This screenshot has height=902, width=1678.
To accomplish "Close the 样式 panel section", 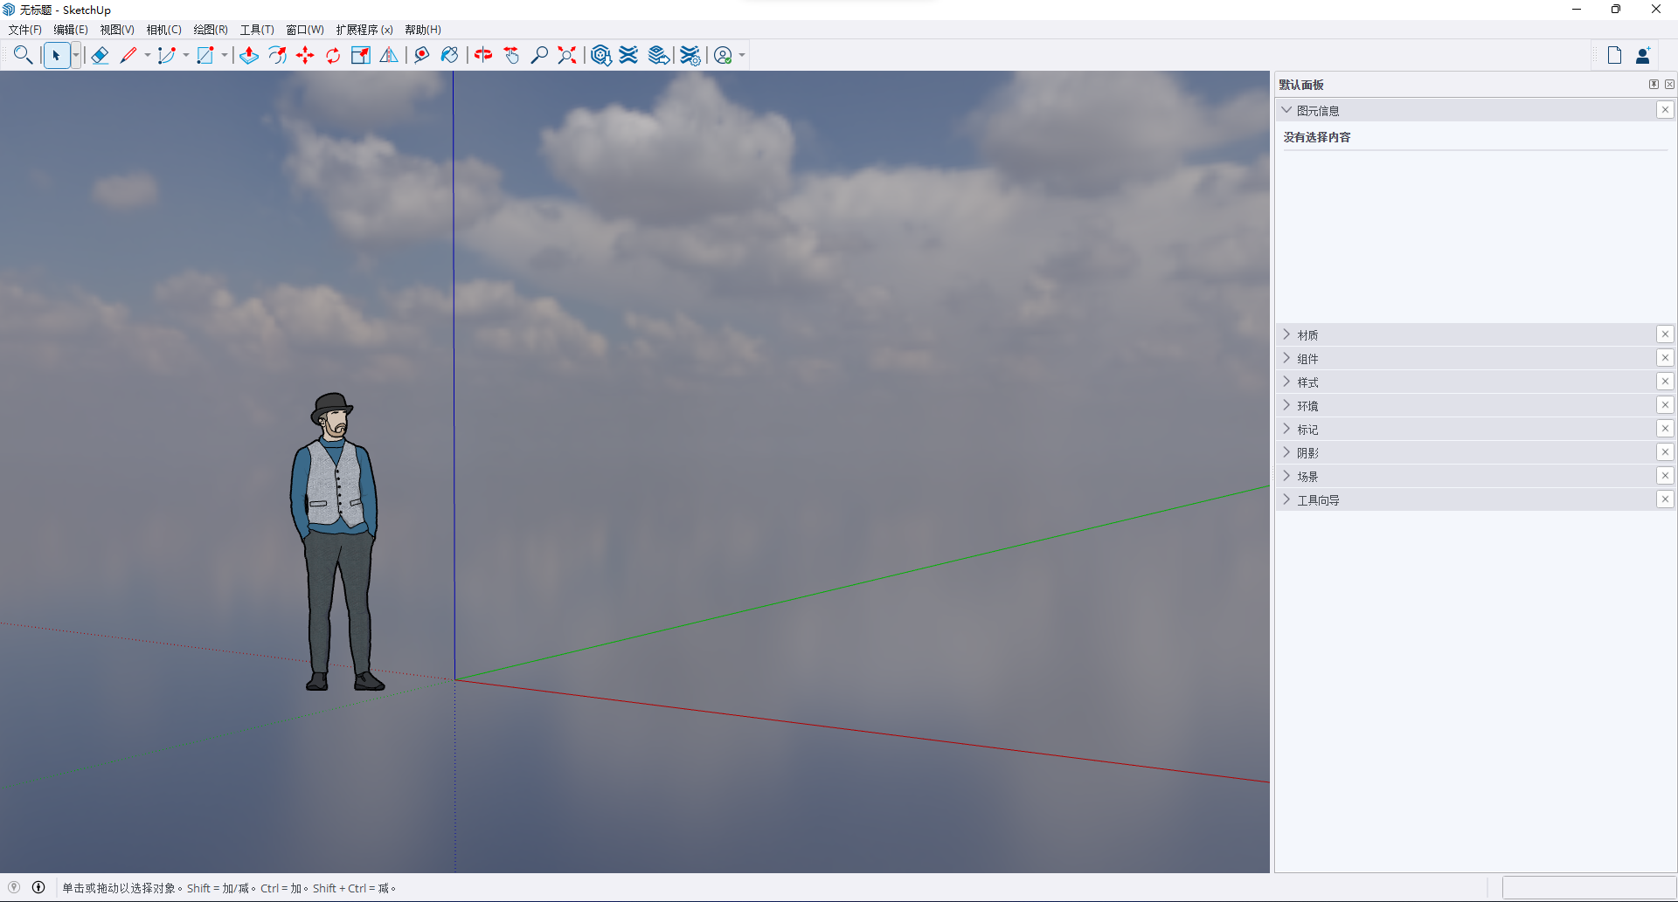I will tap(1665, 382).
